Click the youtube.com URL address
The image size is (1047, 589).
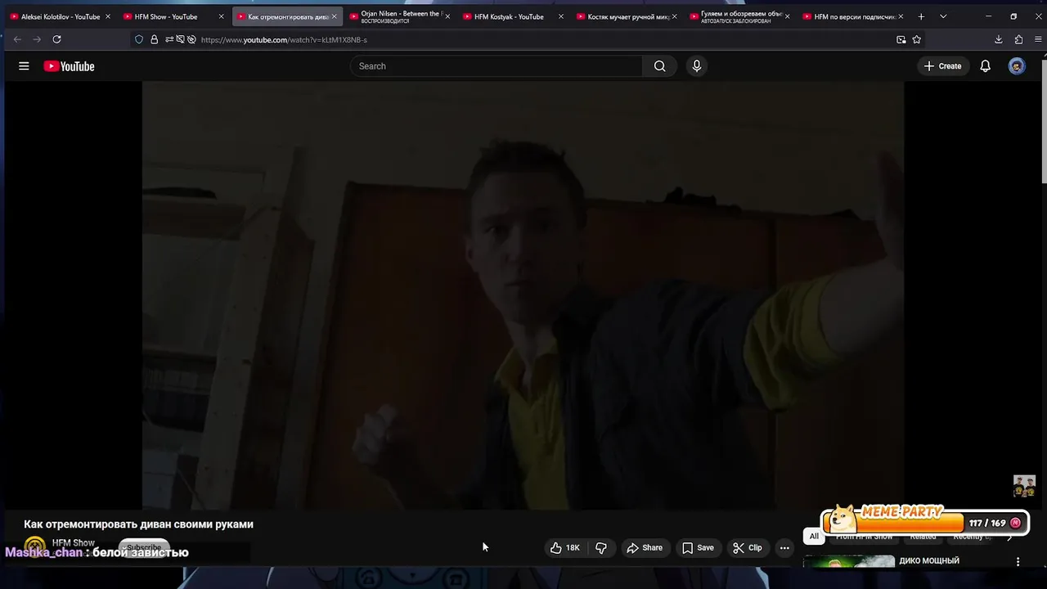tap(284, 40)
